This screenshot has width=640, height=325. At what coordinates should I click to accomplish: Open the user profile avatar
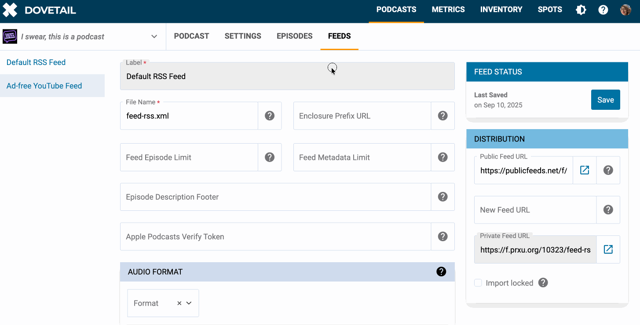click(x=625, y=10)
